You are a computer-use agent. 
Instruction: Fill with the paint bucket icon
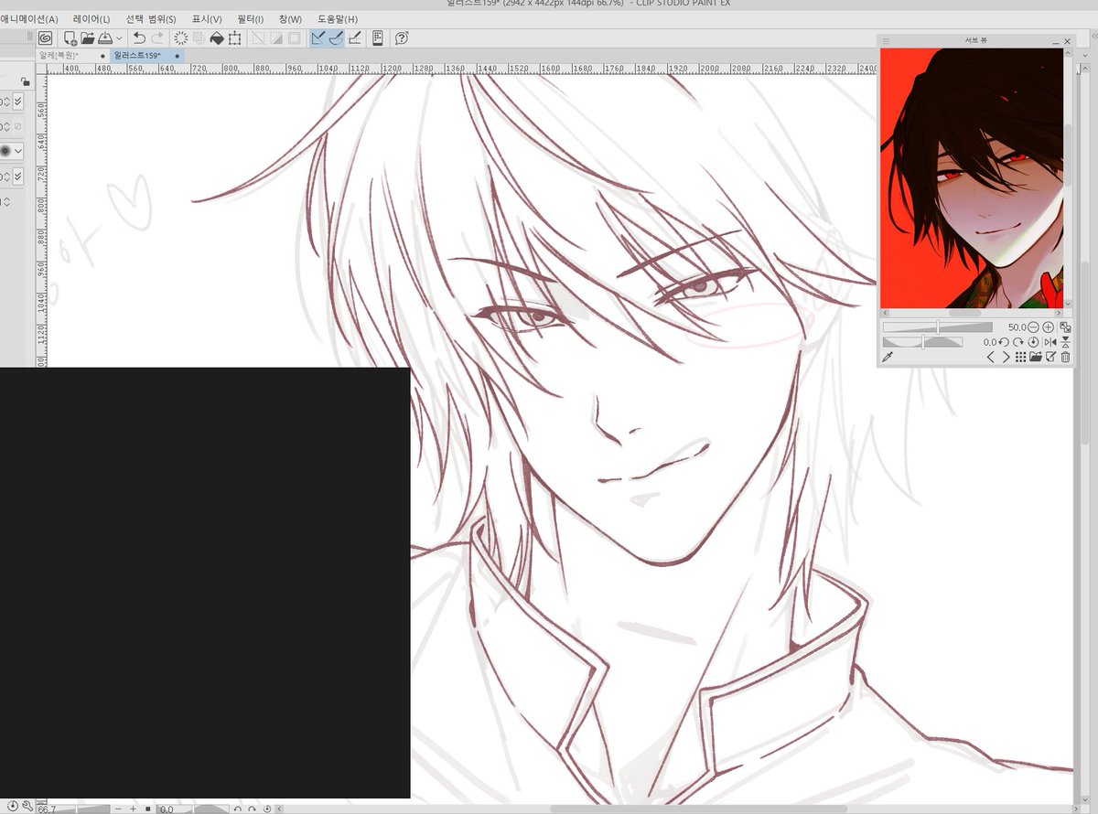pos(217,38)
